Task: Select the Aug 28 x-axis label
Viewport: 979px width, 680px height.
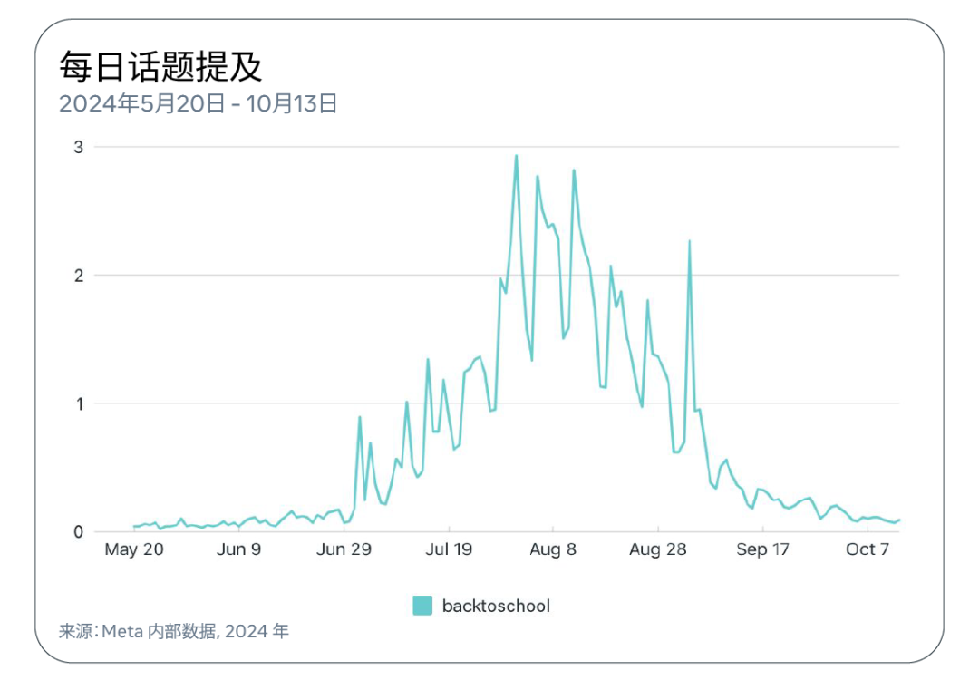Action: tap(658, 549)
